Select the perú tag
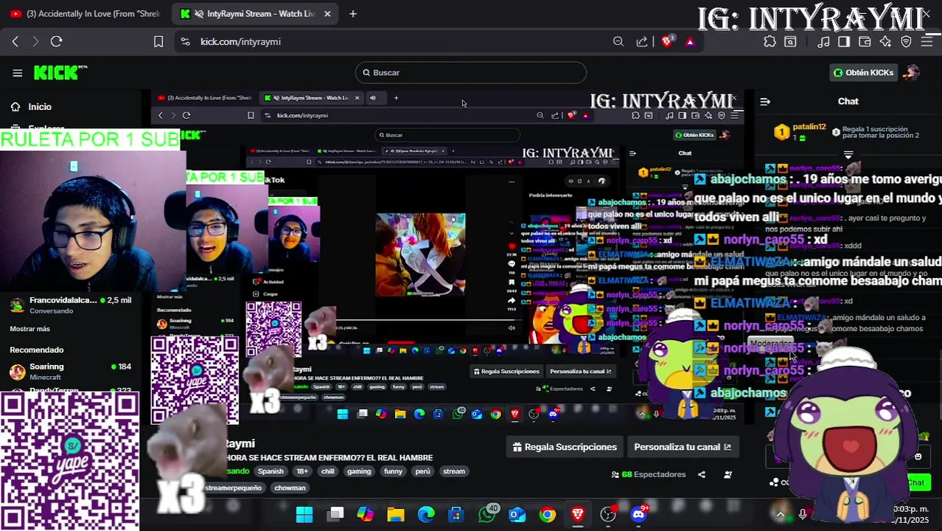 422,471
